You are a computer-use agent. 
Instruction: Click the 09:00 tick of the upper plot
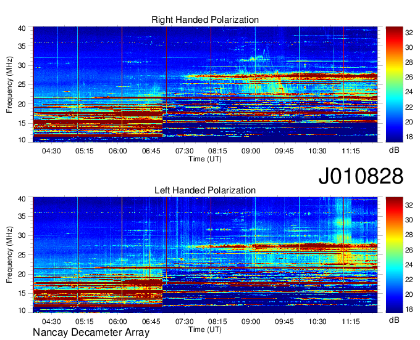pyautogui.click(x=251, y=151)
